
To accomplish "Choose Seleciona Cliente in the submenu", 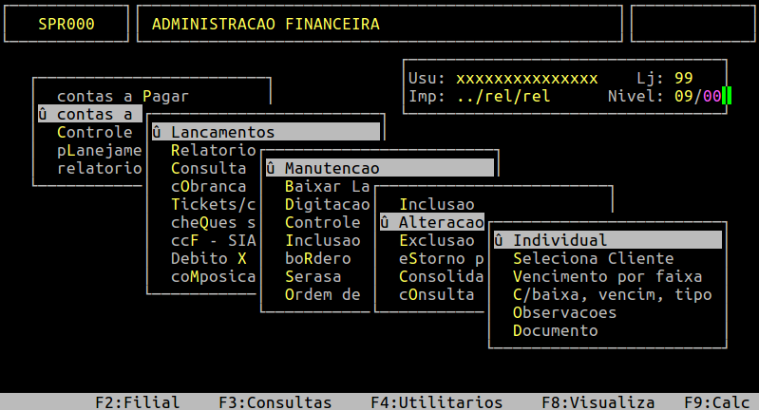I will tap(593, 258).
